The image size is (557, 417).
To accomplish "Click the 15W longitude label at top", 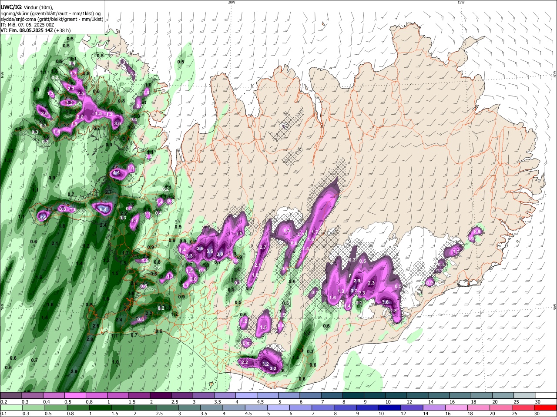I will pyautogui.click(x=461, y=2).
